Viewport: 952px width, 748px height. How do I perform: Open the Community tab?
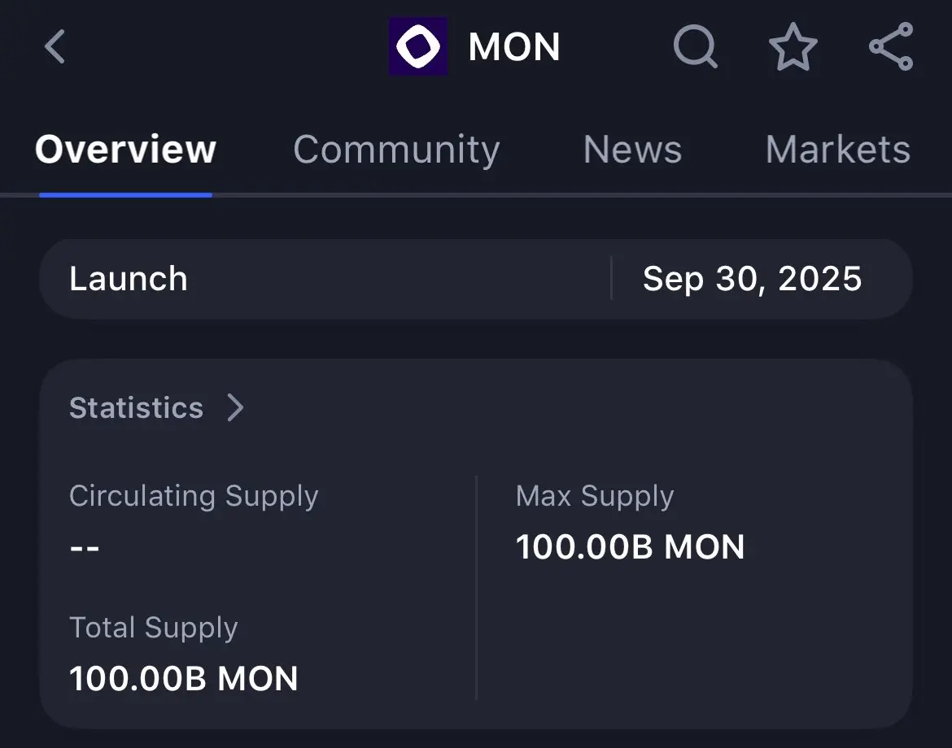(396, 150)
